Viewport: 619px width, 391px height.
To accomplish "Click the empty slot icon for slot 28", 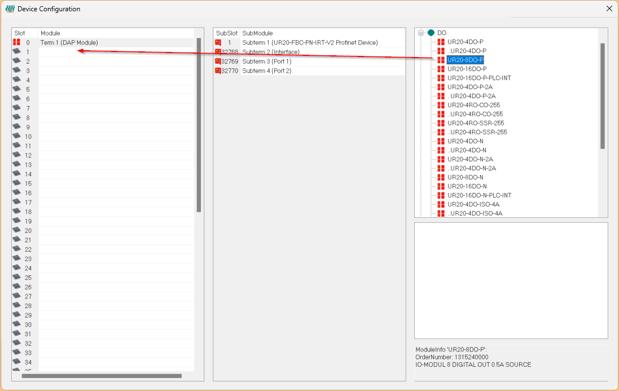I will pos(16,305).
